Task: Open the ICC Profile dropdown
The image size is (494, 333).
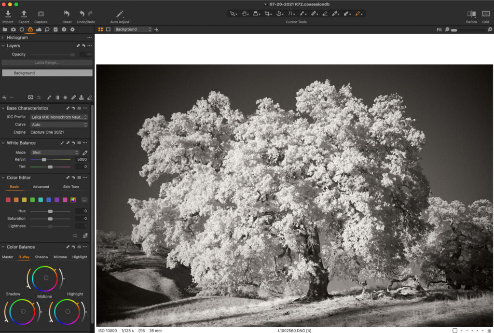Action: pos(59,117)
